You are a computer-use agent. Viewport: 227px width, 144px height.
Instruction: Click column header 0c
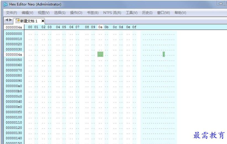point(115,27)
